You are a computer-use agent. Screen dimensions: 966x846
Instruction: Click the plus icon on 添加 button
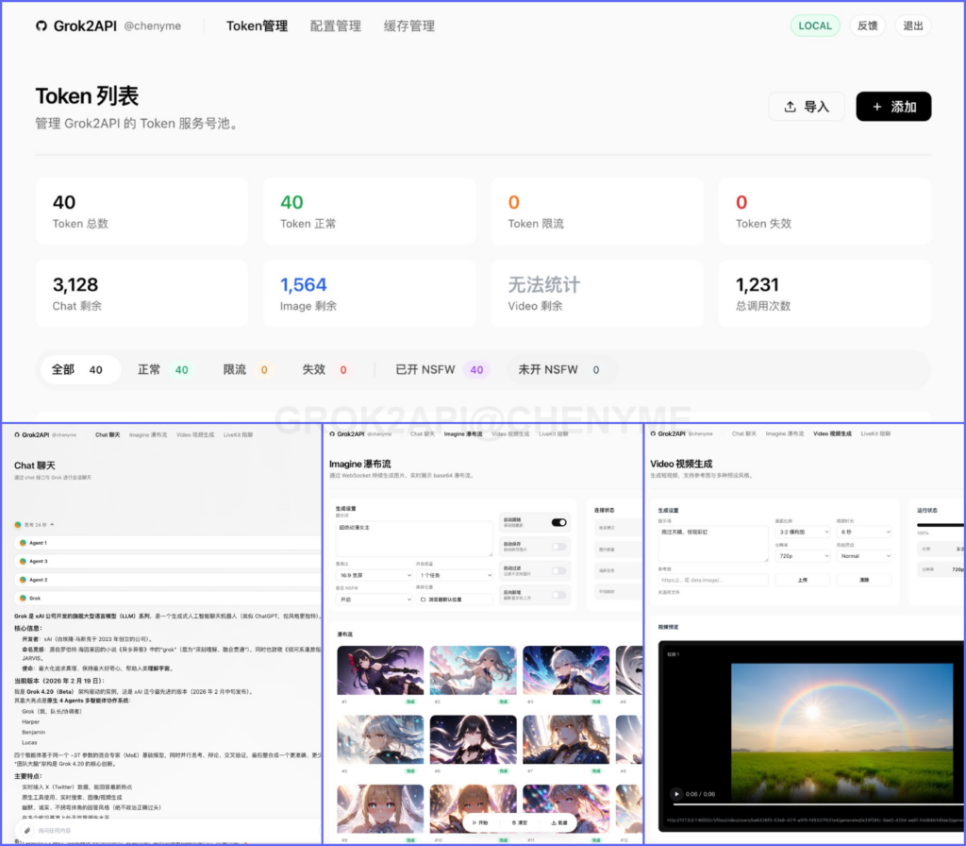877,107
